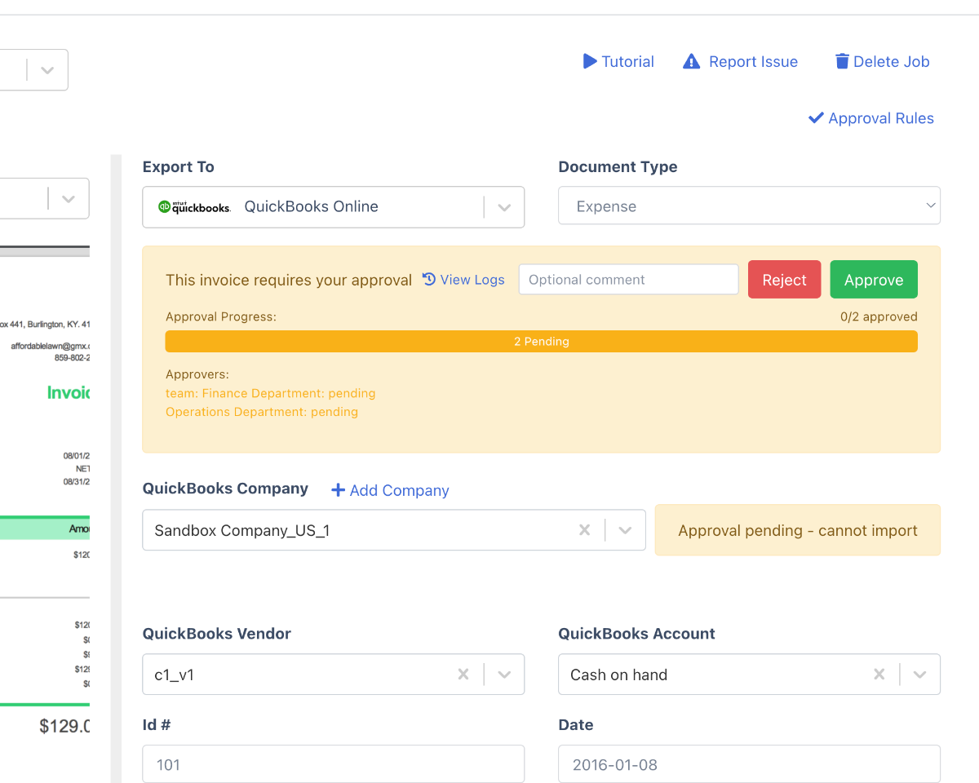Click the Report Issue warning triangle icon
This screenshot has width=979, height=783.
(x=691, y=61)
